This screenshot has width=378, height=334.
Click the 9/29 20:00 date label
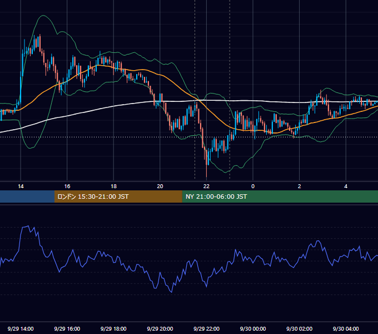[x=160, y=328]
